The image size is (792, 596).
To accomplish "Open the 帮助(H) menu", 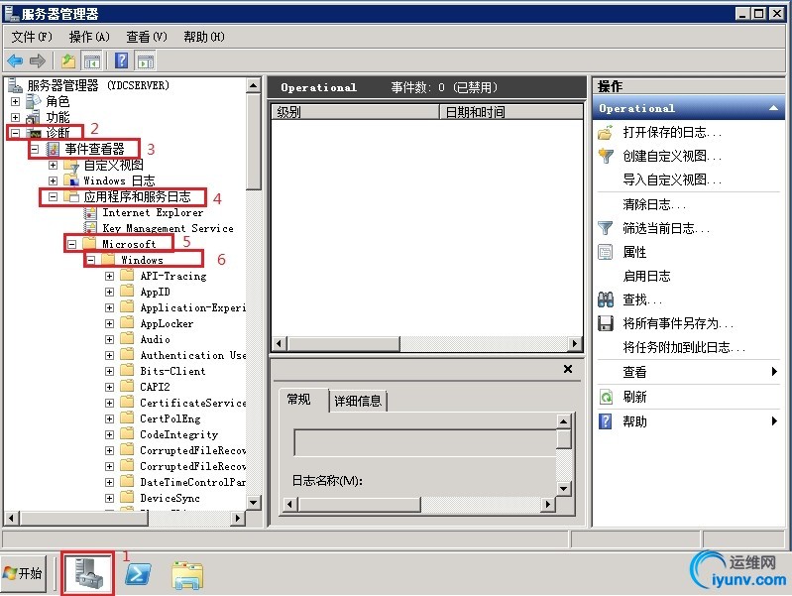I will pyautogui.click(x=204, y=37).
